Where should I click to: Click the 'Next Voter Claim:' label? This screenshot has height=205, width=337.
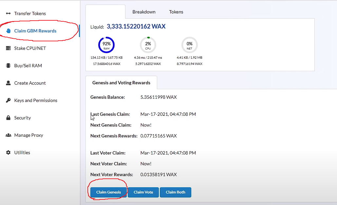108,164
